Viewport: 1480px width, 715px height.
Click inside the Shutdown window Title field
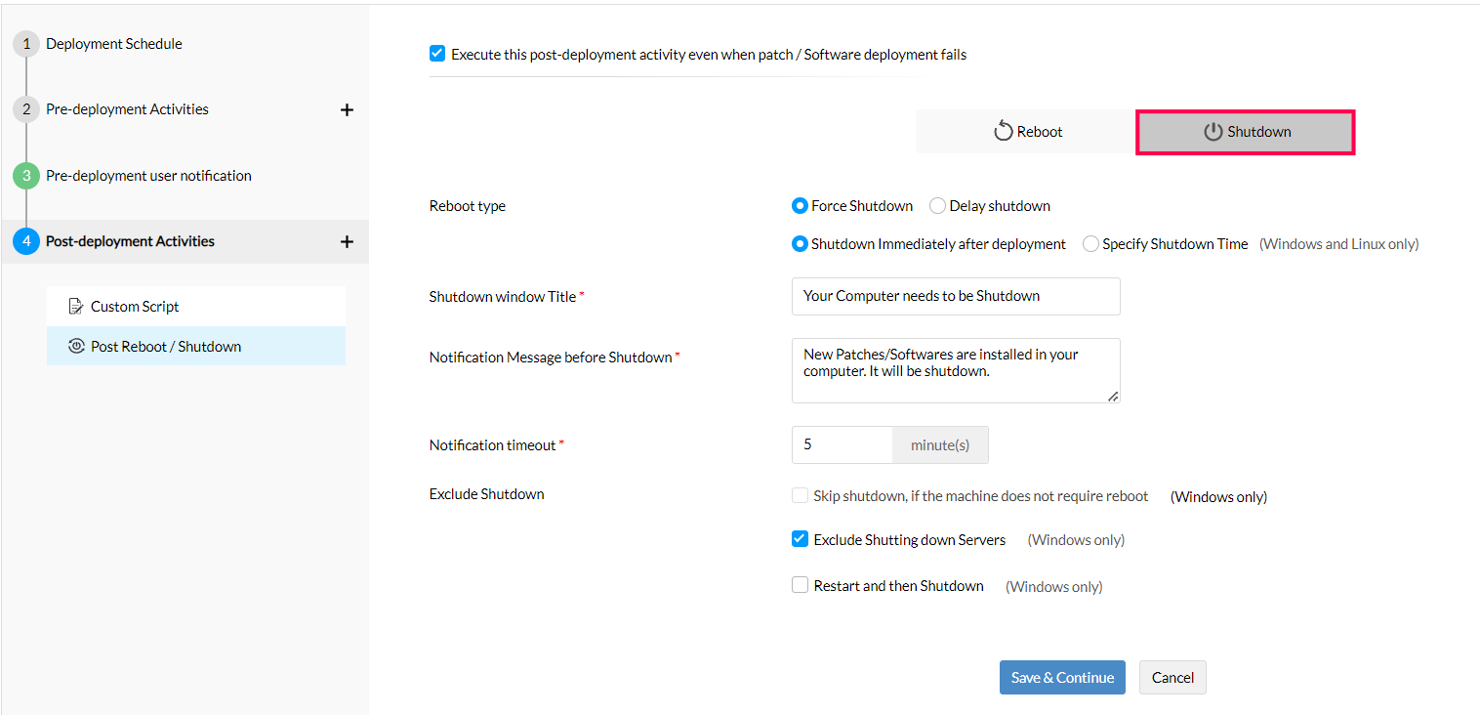[x=955, y=296]
